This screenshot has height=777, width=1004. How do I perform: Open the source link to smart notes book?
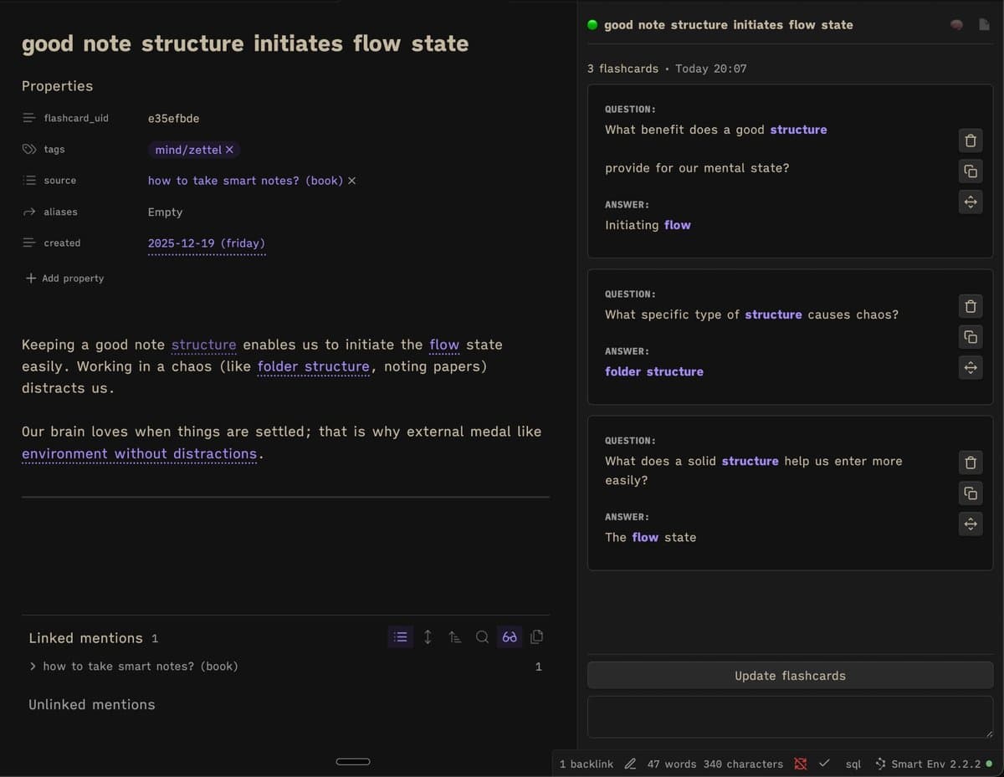coord(245,181)
